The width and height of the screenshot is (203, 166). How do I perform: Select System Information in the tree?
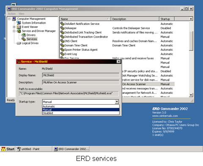(34, 23)
